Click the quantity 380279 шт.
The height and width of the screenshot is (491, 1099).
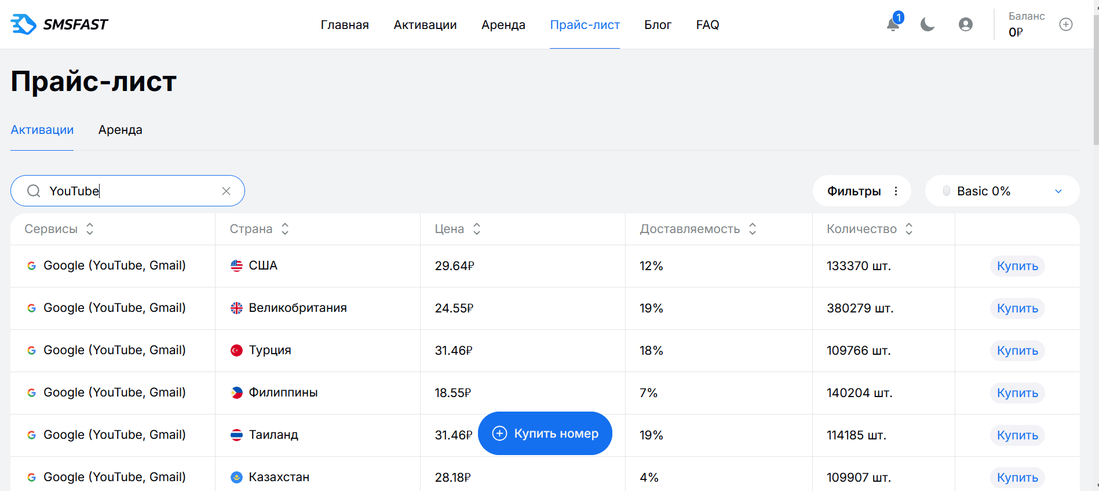coord(860,308)
